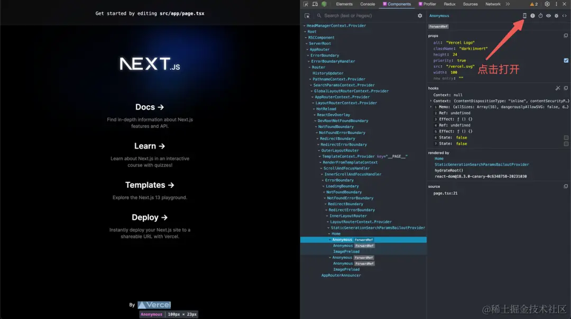Click the green shield extension icon
571x319 pixels.
324,4
